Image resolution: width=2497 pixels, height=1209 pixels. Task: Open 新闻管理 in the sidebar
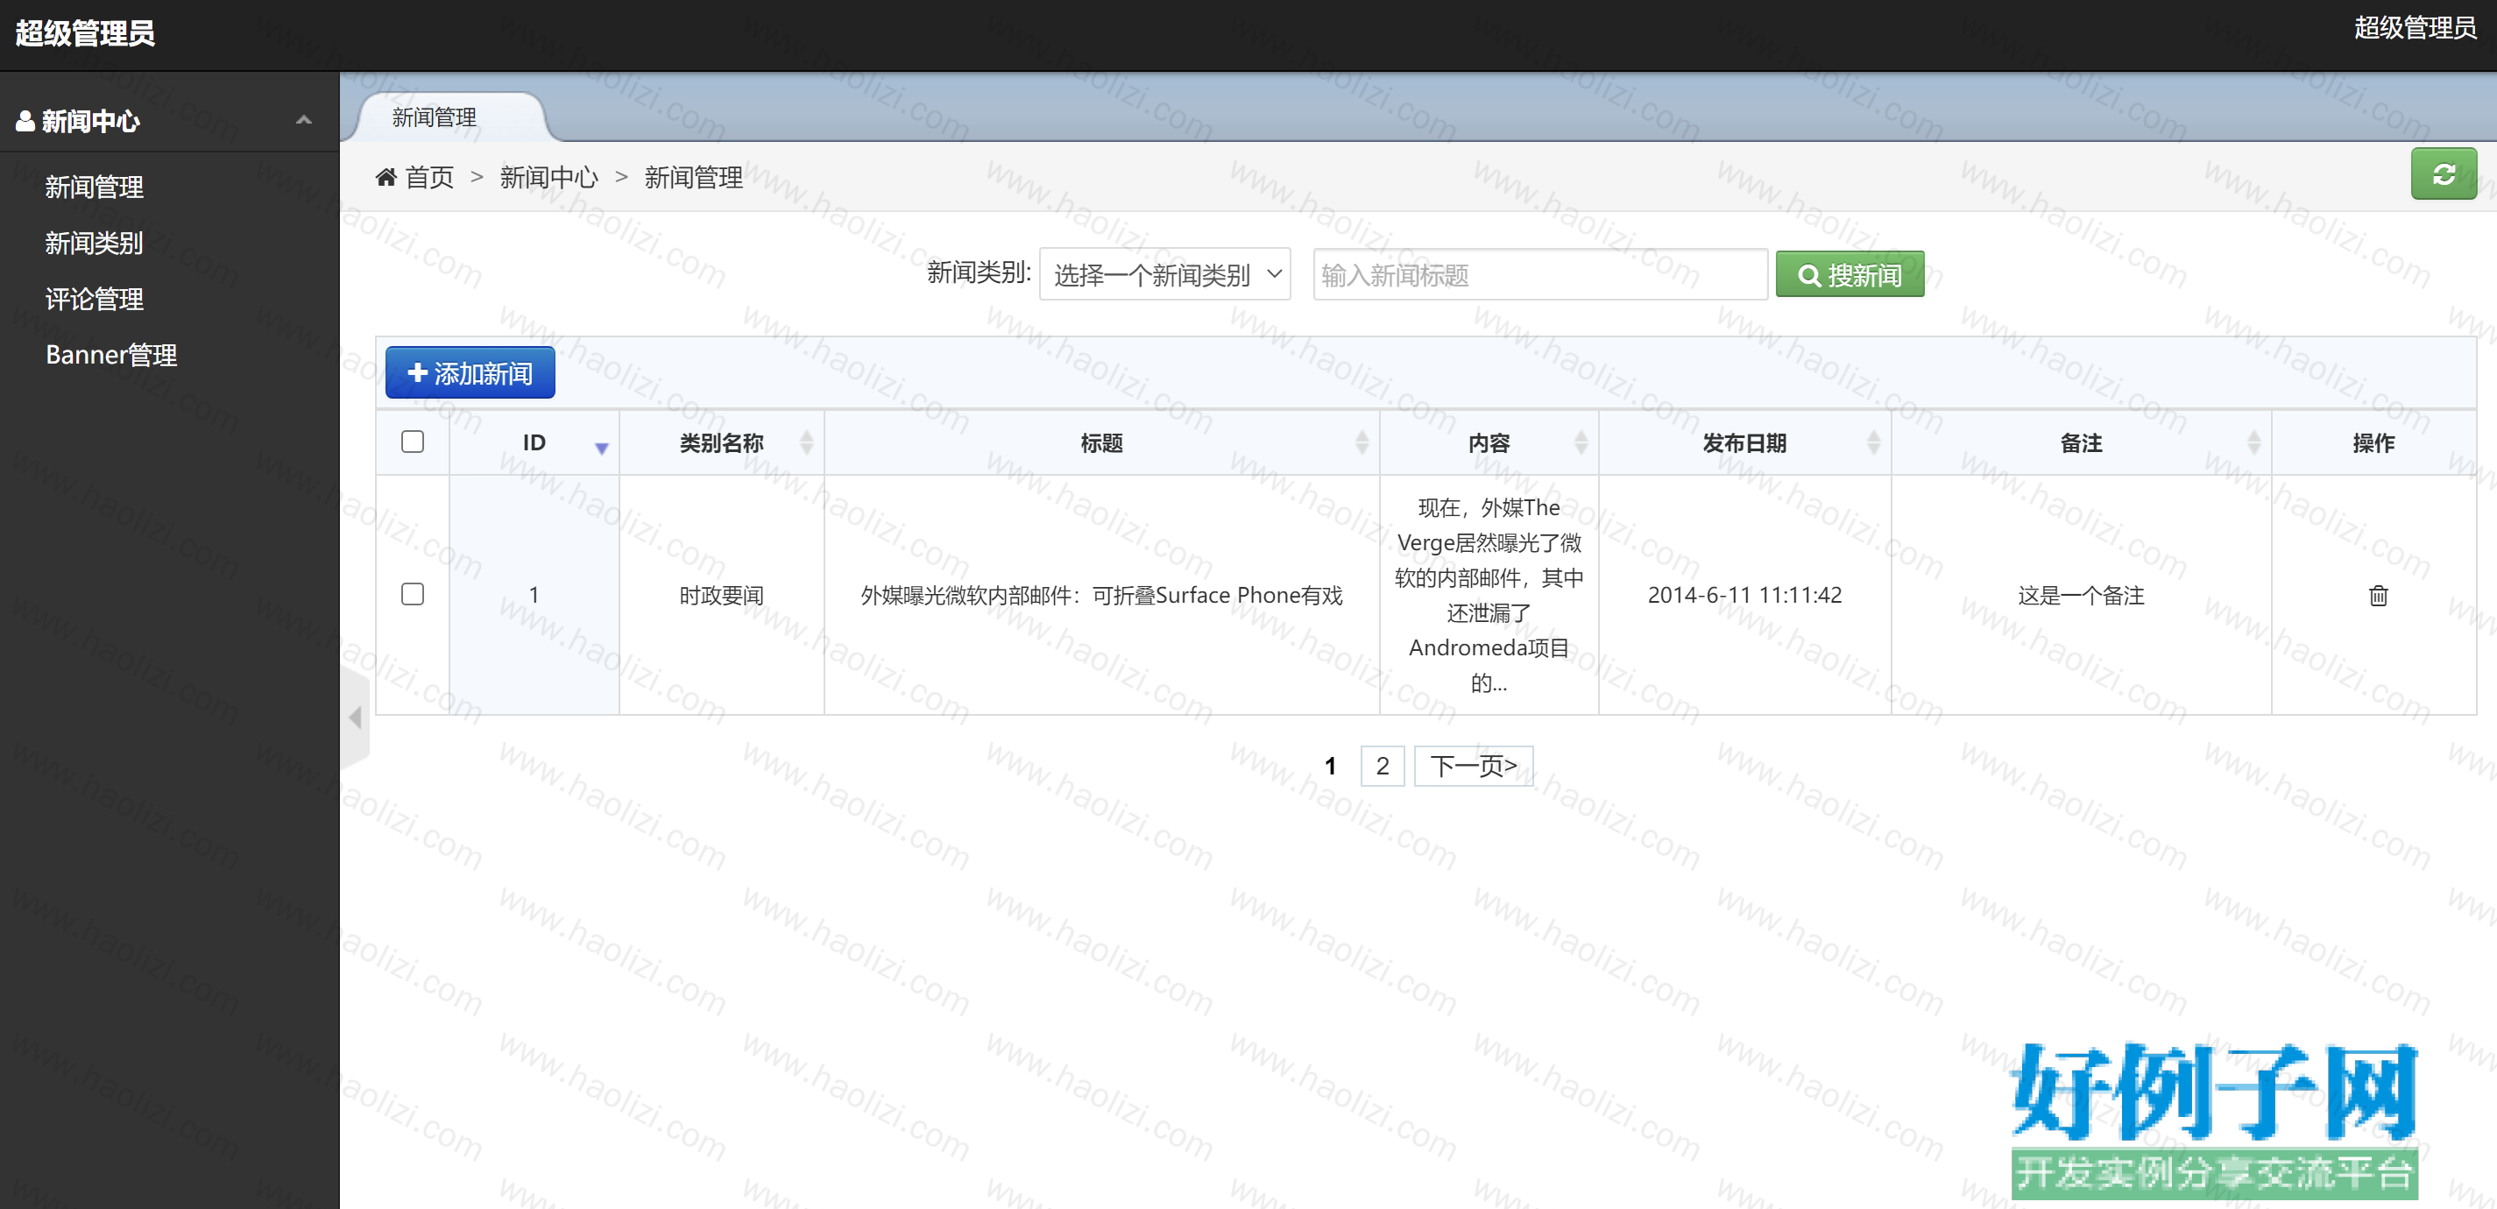94,187
